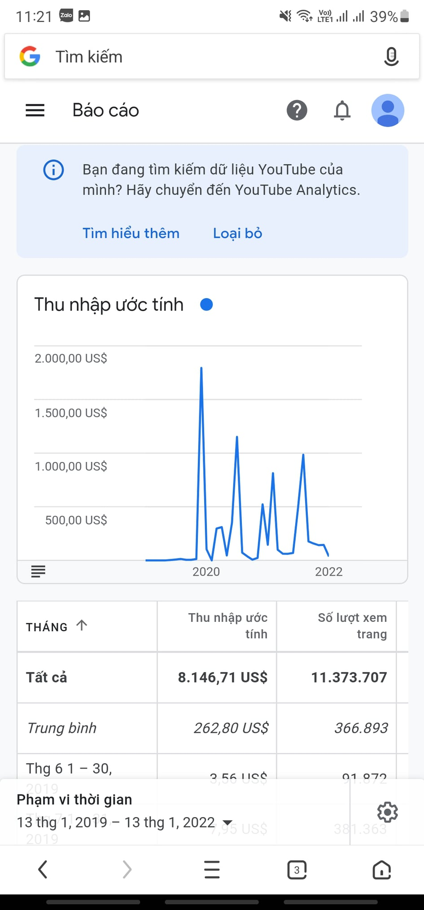Click the highest peak on earnings chart

[201, 368]
